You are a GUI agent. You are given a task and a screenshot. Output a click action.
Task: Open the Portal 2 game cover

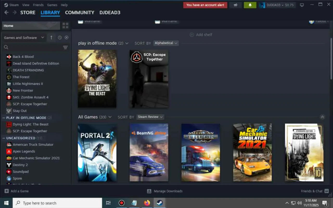[97, 152]
